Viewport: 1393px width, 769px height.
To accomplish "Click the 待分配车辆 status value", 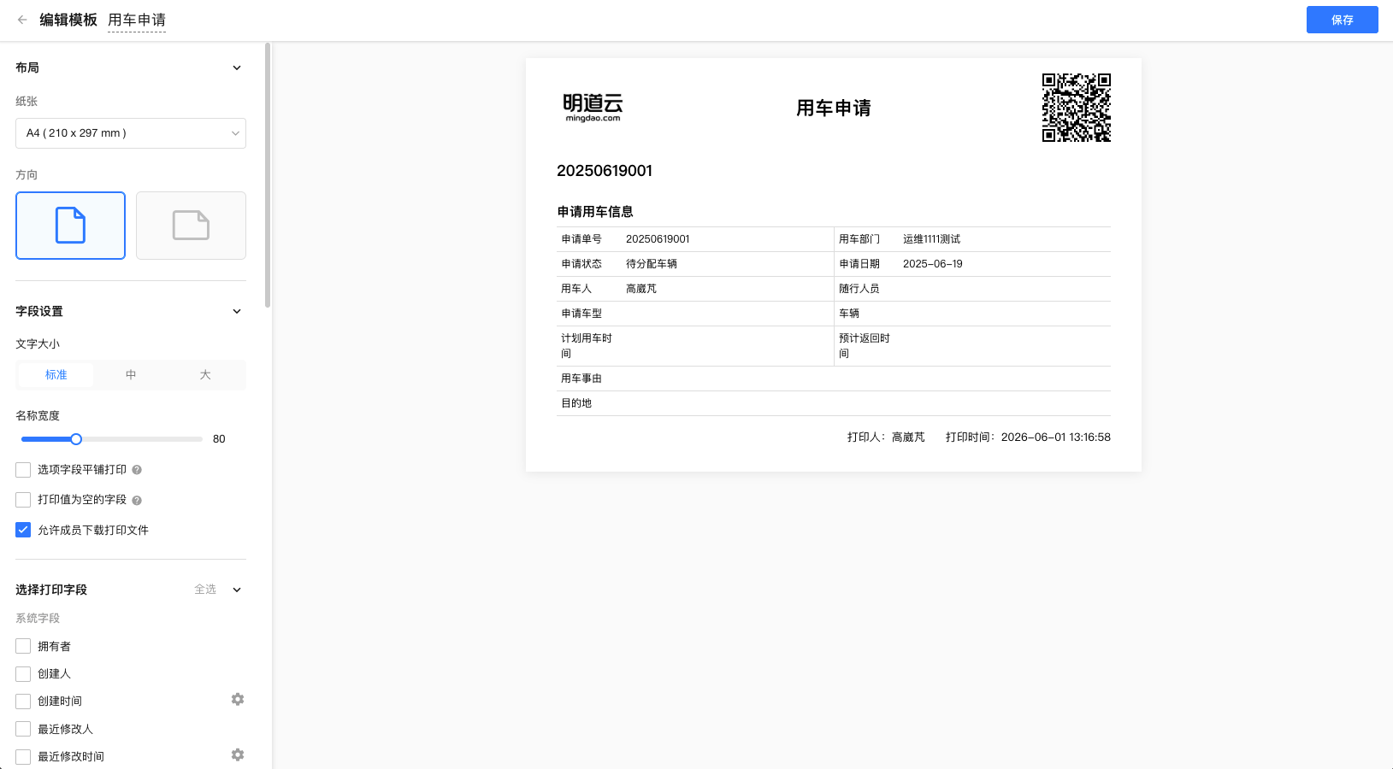I will (x=652, y=264).
